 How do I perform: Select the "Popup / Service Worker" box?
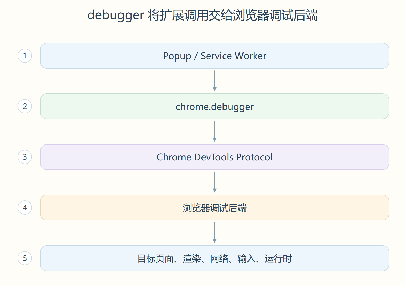pyautogui.click(x=215, y=56)
